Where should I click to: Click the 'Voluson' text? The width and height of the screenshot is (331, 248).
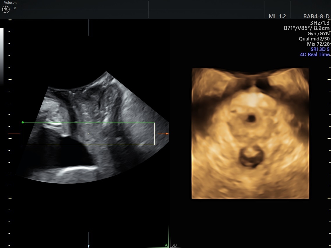[10, 3]
